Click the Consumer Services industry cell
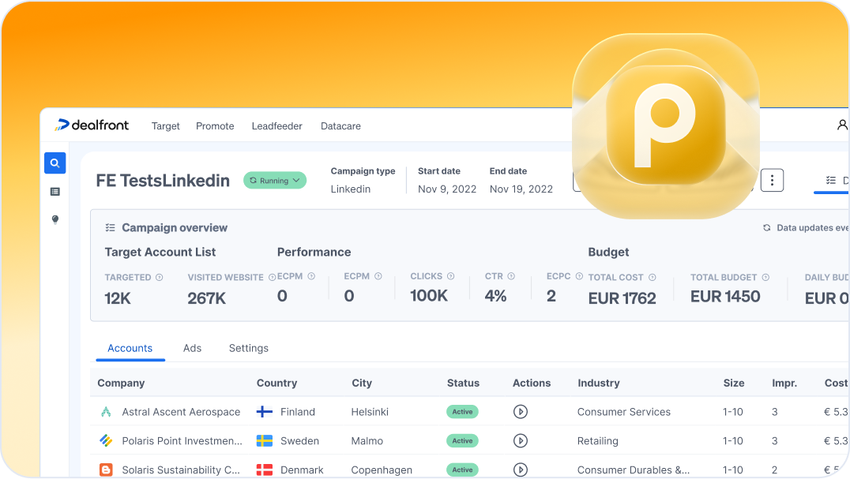This screenshot has height=479, width=850. (x=624, y=412)
